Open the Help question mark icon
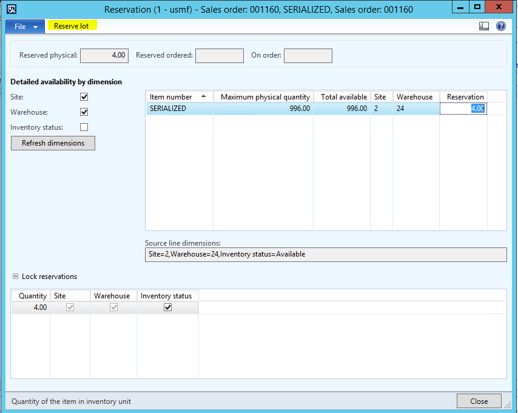Screen dimensions: 518x413 click(500, 26)
